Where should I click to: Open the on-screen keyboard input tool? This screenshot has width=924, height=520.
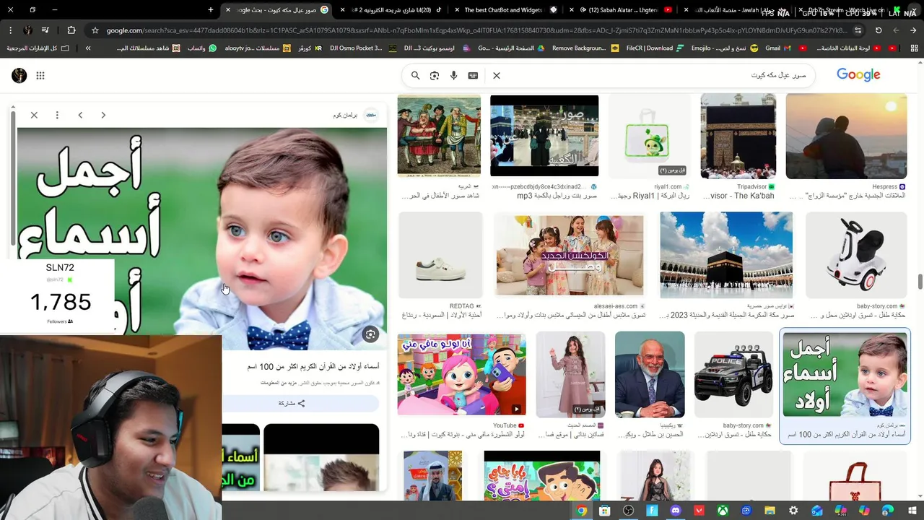point(473,75)
